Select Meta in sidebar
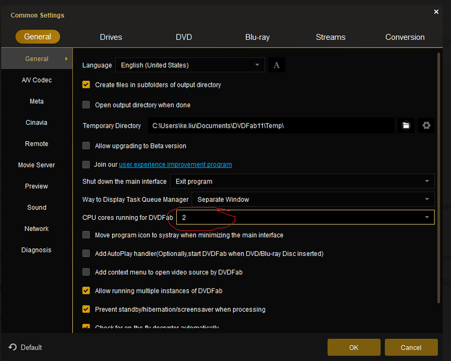 tap(37, 102)
